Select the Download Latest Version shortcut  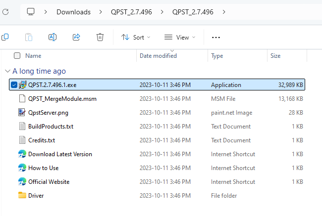60,154
